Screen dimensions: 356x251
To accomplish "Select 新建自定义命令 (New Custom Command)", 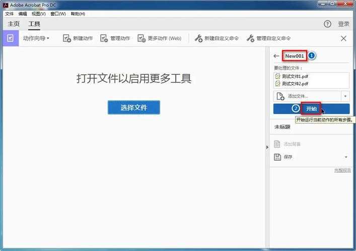I will pyautogui.click(x=198, y=38).
